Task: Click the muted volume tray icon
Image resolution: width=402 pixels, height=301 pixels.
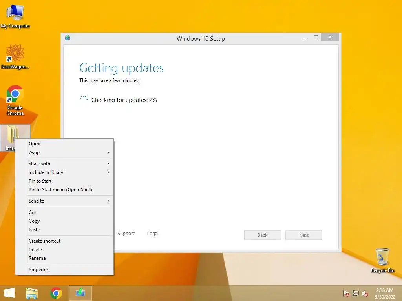Action: pos(365,294)
